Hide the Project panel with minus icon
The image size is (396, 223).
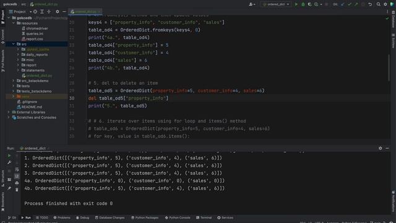point(64,12)
